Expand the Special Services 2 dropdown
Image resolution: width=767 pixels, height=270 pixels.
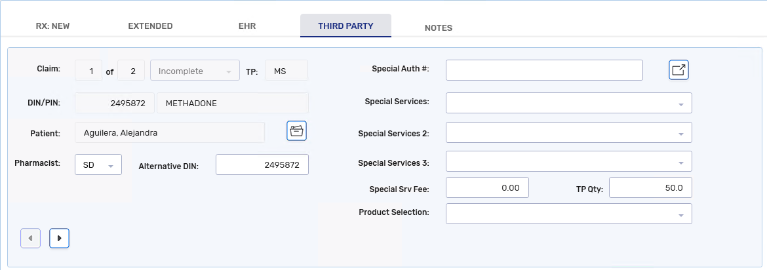coord(568,132)
